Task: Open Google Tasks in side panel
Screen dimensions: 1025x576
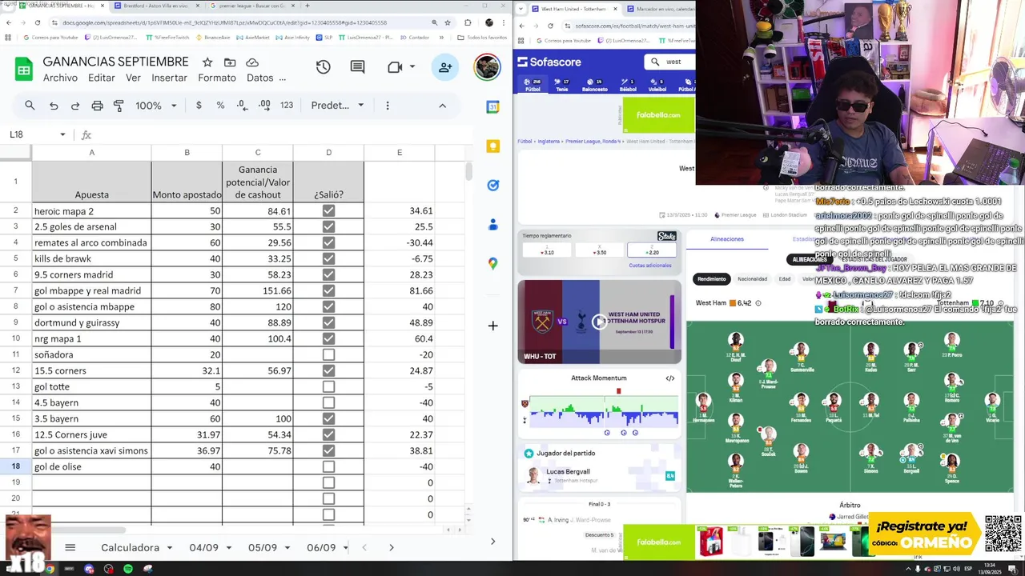Action: coord(493,185)
